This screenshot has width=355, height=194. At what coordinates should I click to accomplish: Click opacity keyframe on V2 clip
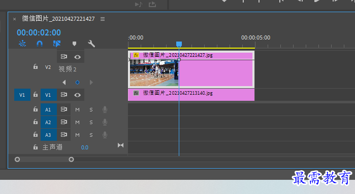click(179, 60)
